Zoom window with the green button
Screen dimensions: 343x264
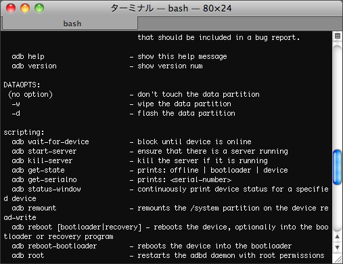tap(39, 8)
